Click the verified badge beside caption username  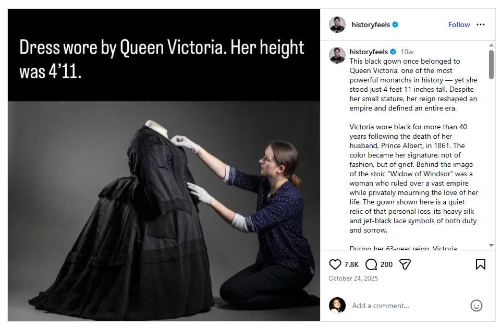click(393, 52)
